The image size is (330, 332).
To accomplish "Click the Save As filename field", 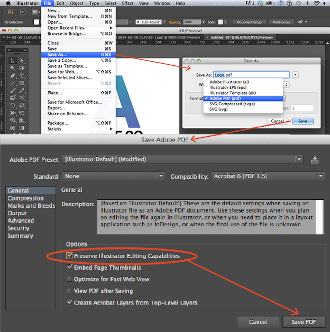I will 251,75.
